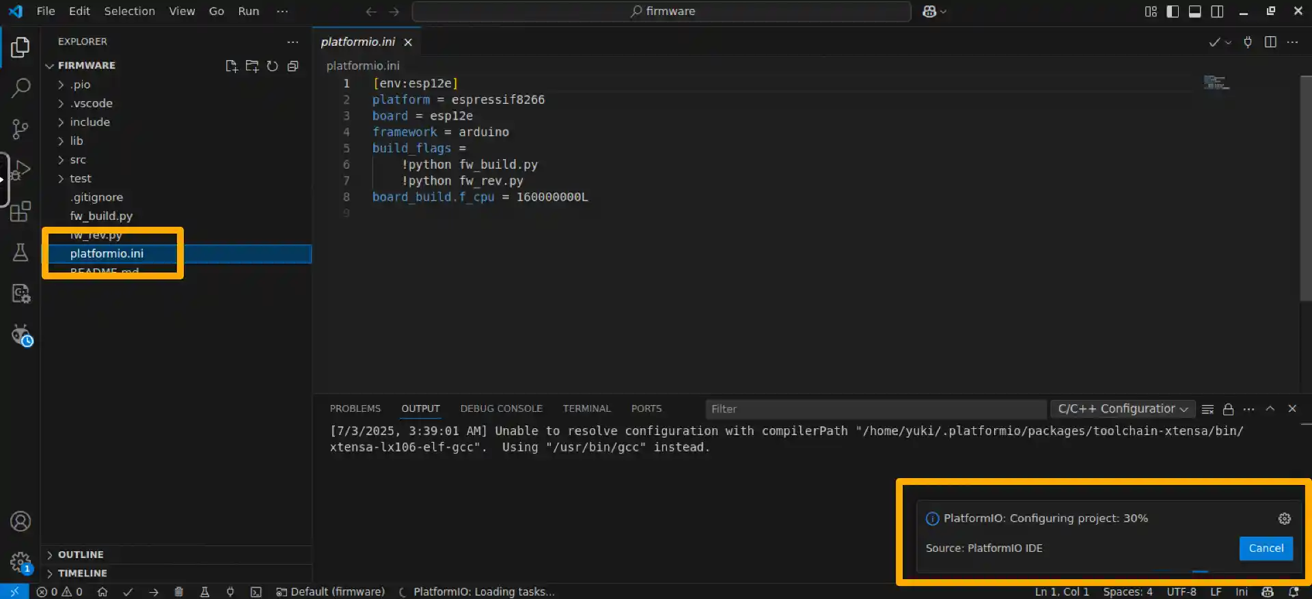
Task: Switch to the DEBUG CONSOLE tab
Action: [x=501, y=408]
